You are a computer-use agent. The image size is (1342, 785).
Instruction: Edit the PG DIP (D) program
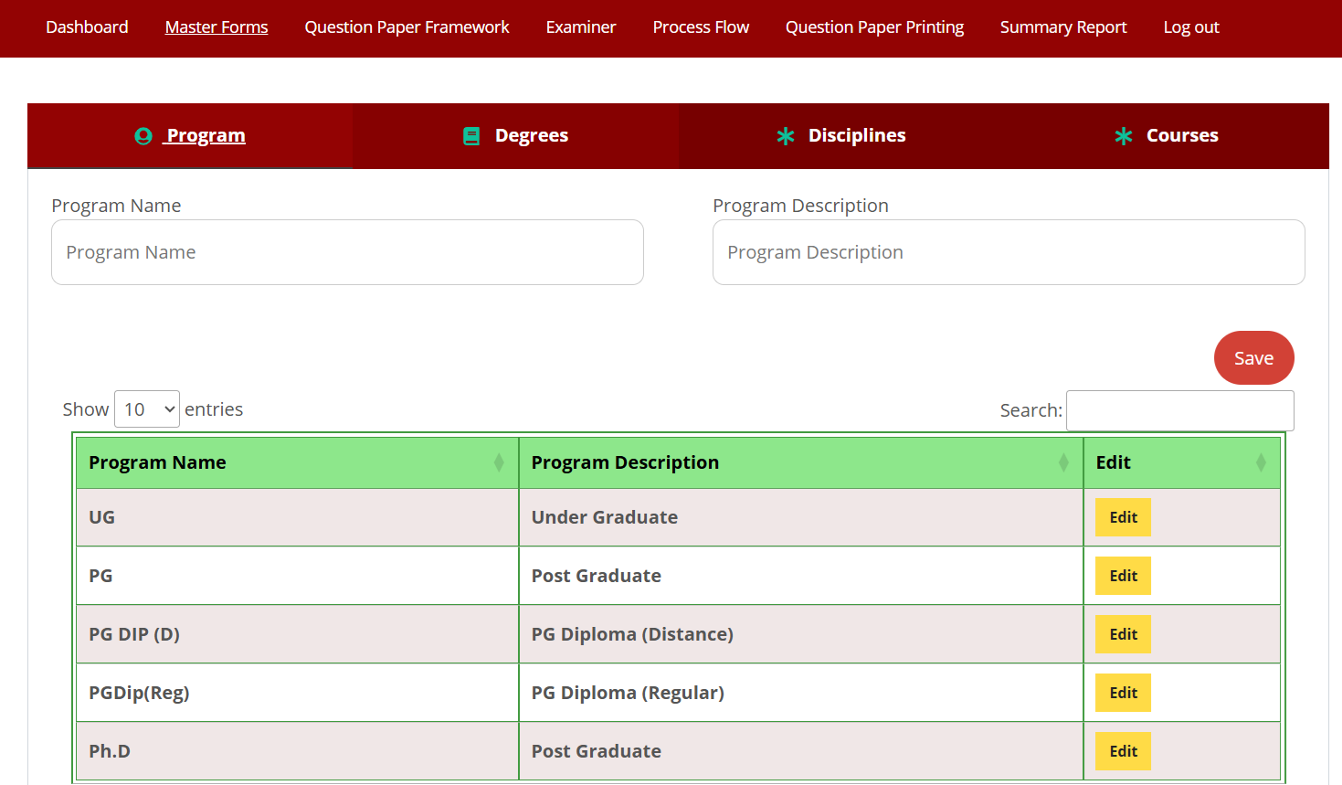pos(1123,634)
